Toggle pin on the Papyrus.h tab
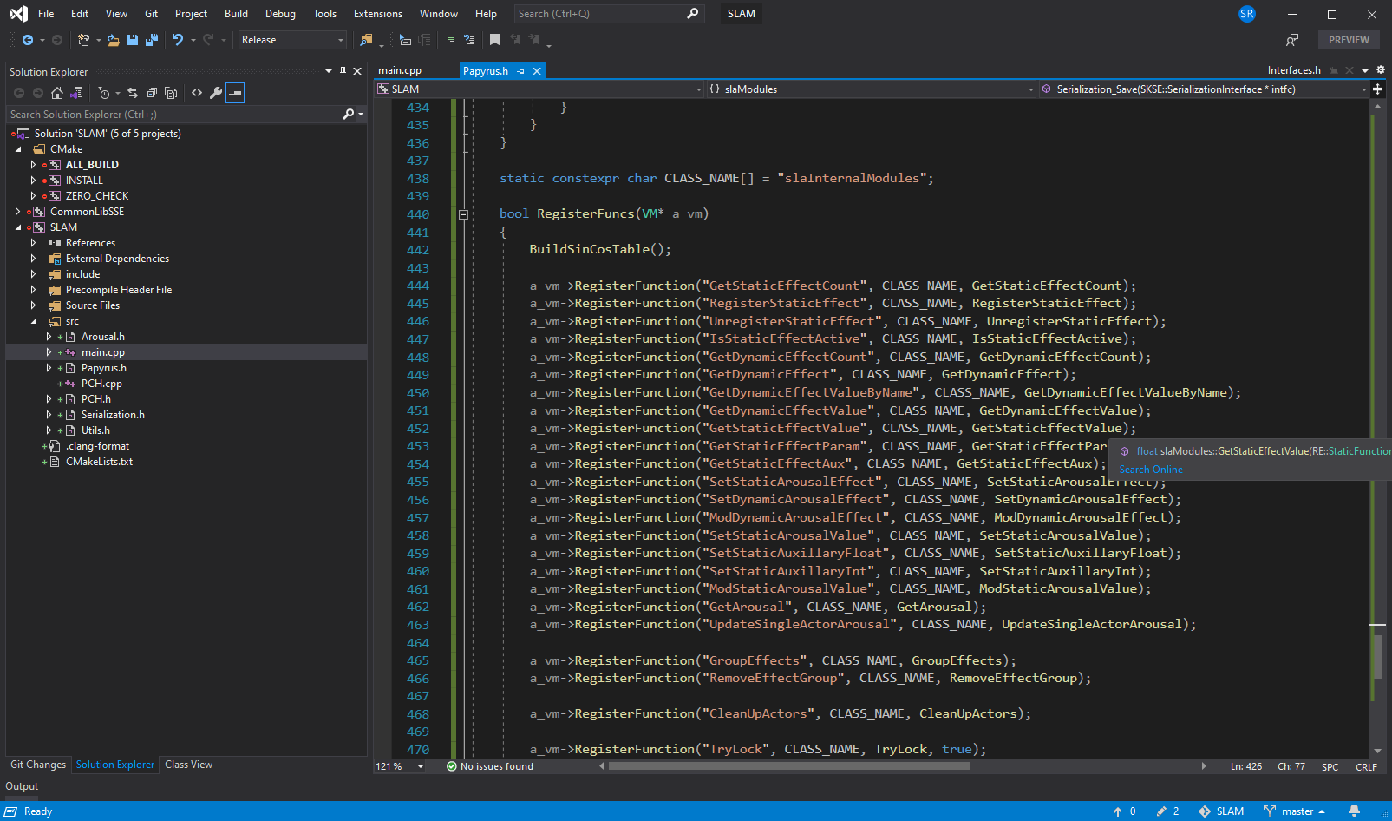This screenshot has width=1392, height=821. 521,71
